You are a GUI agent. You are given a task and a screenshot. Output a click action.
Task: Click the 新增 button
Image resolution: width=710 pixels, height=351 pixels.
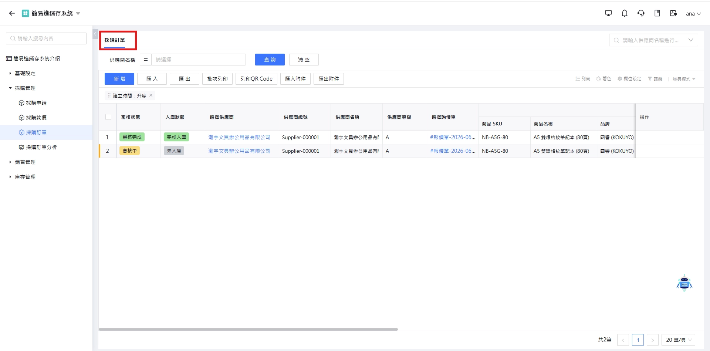pos(119,79)
